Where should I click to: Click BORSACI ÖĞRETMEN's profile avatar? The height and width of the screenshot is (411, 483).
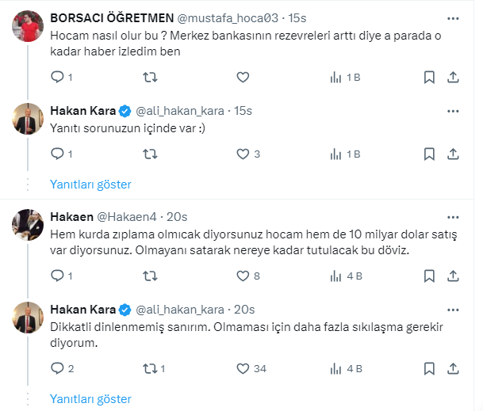[x=29, y=29]
